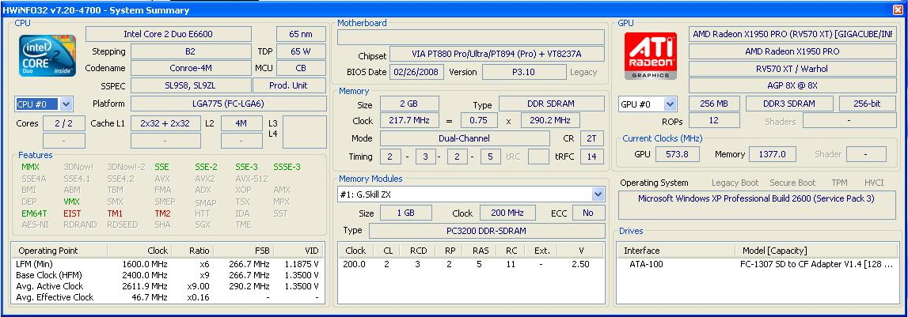
Task: Close the System Summary window
Action: [898, 9]
